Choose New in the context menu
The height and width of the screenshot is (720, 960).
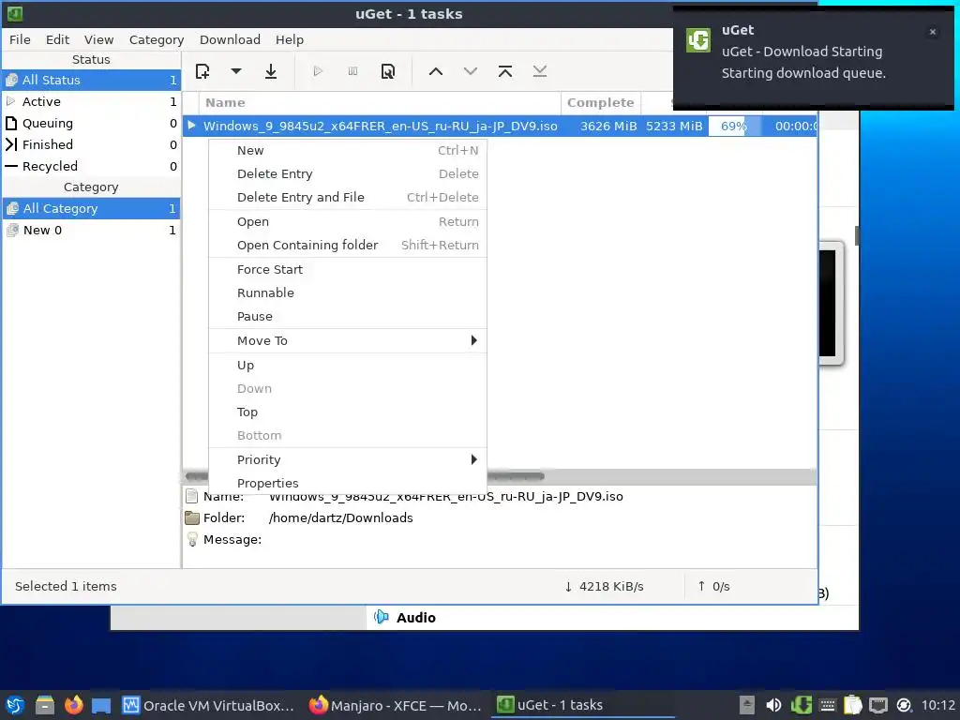348,151
